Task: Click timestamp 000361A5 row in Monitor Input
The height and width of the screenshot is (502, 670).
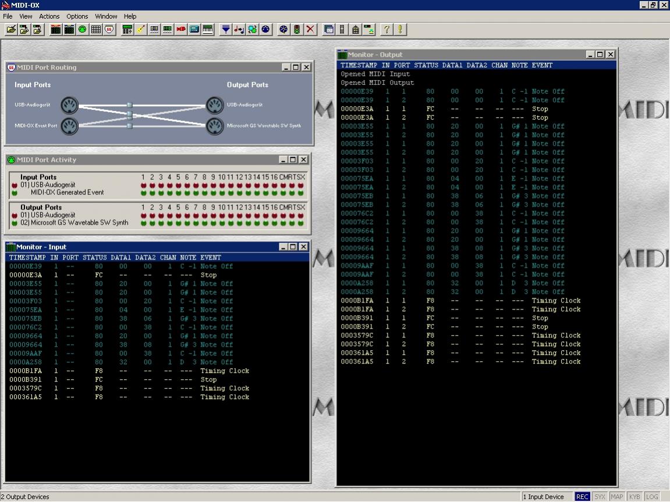Action: point(157,397)
